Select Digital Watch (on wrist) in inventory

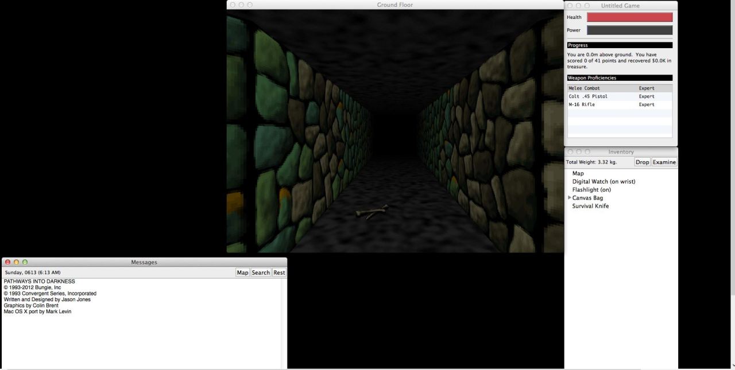click(x=604, y=182)
